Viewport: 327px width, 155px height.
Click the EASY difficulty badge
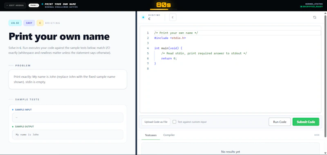pyautogui.click(x=29, y=23)
